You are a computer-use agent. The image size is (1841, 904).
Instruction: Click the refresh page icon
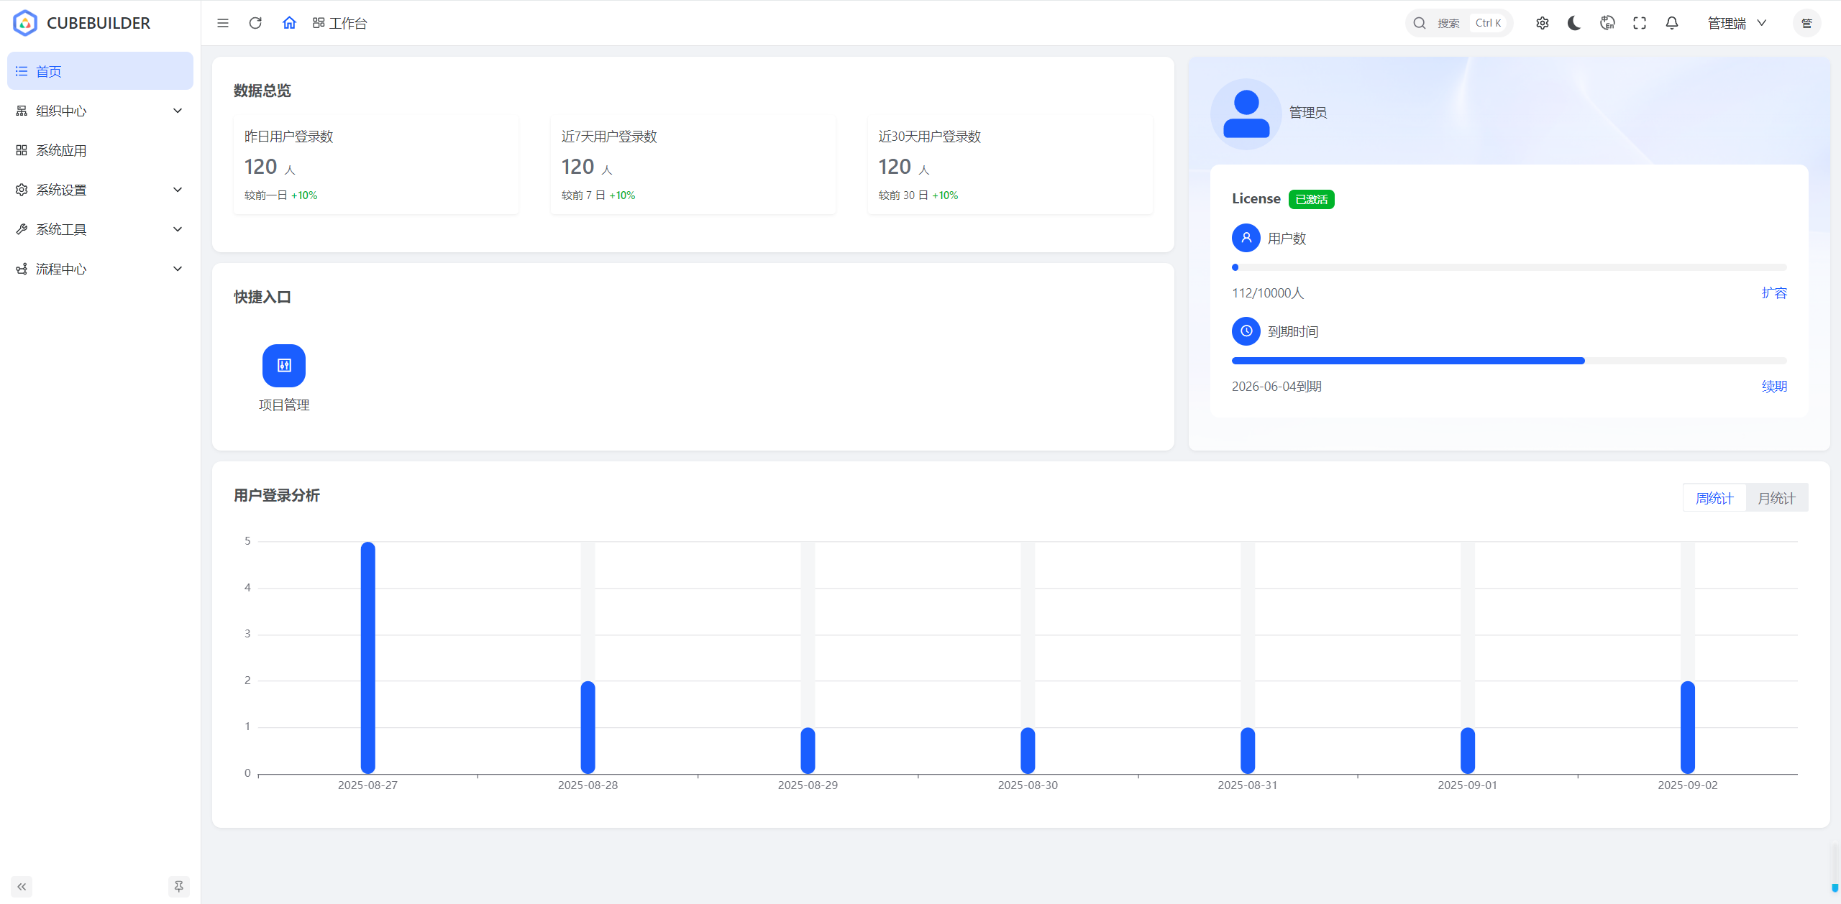[x=255, y=23]
